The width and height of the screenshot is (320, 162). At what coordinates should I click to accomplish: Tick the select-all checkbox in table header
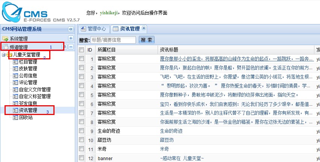click(x=81, y=50)
